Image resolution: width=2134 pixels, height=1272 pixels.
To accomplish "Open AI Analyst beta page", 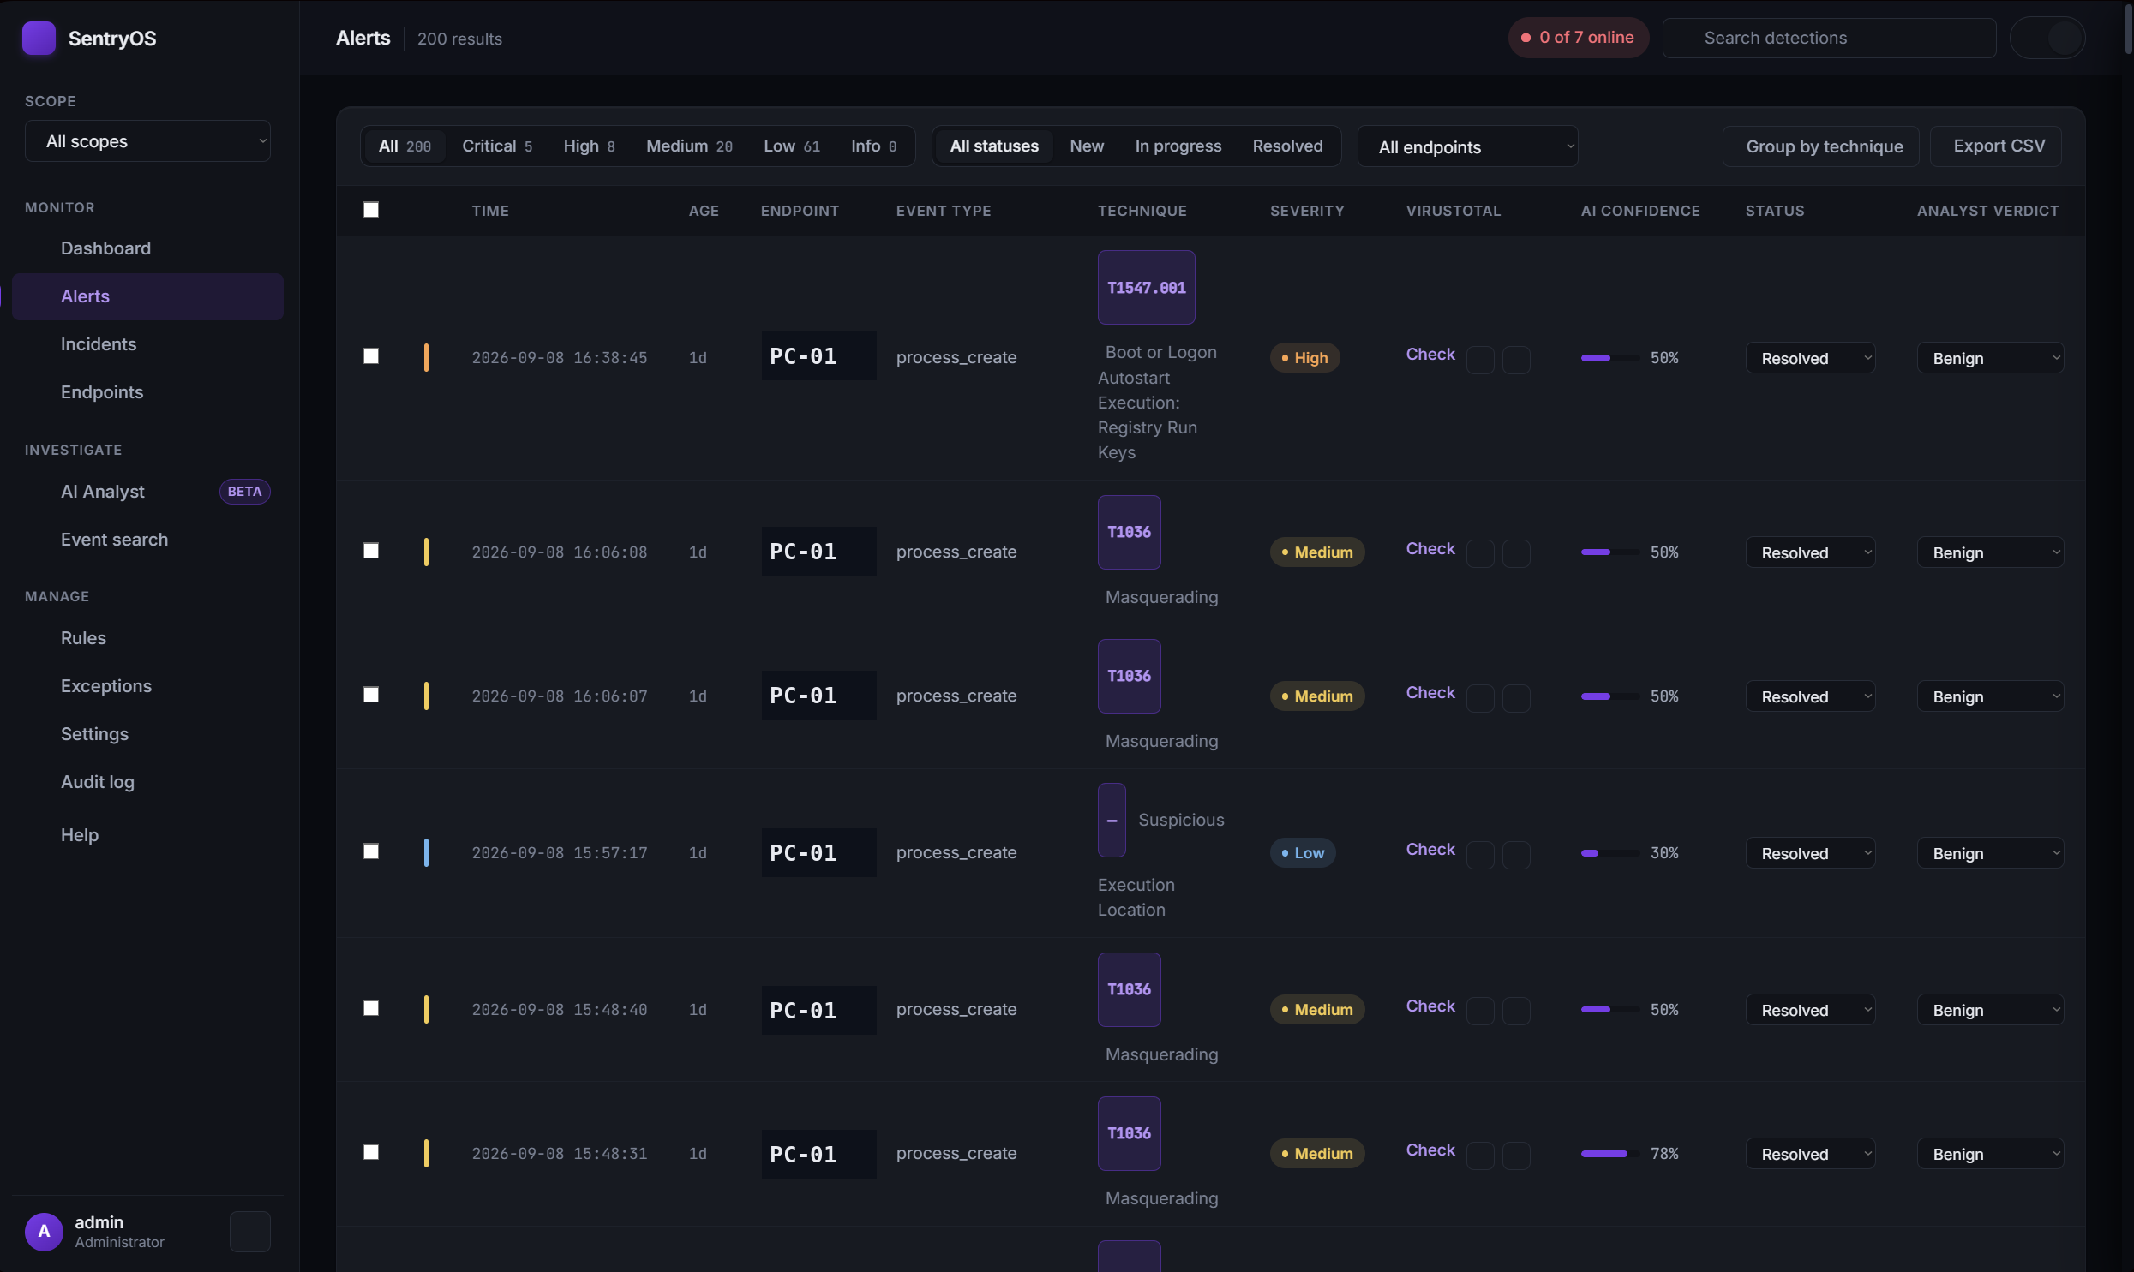I will pyautogui.click(x=147, y=492).
